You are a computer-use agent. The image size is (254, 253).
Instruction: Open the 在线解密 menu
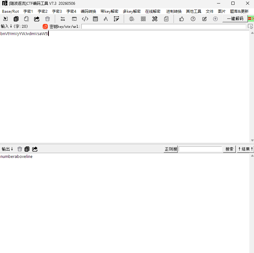click(153, 11)
